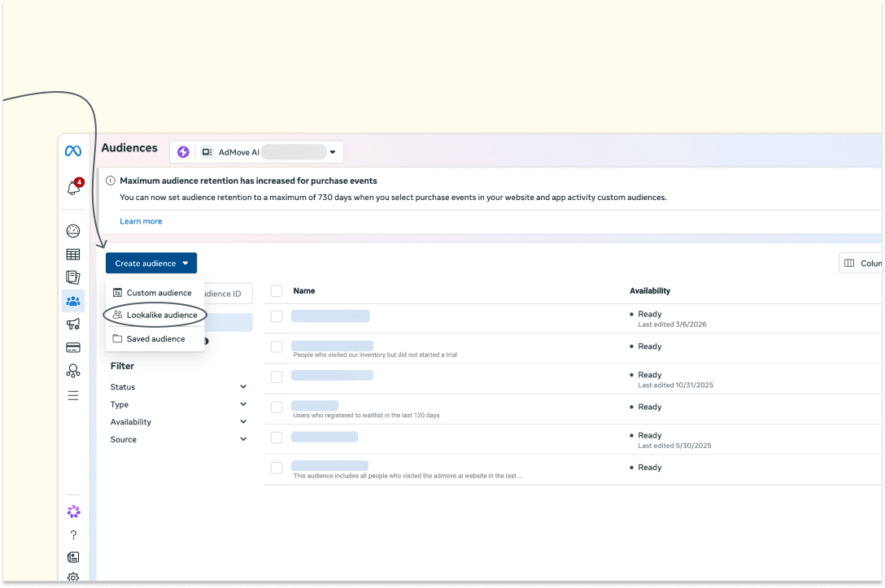
Task: Open Account overview gauge icon in sidebar
Action: tap(73, 231)
